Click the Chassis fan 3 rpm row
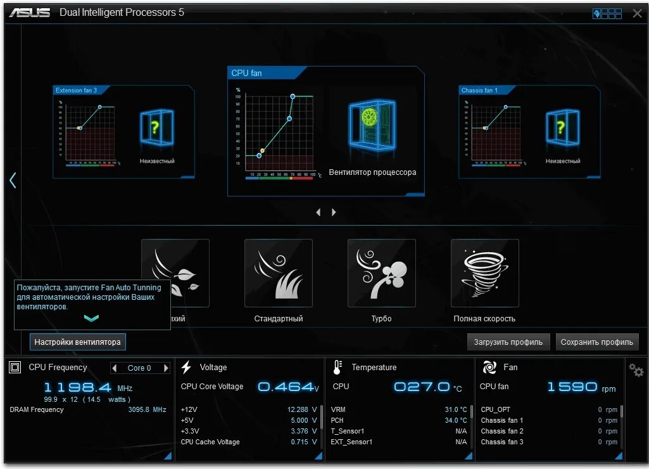Image resolution: width=649 pixels, height=469 pixels. click(x=549, y=442)
